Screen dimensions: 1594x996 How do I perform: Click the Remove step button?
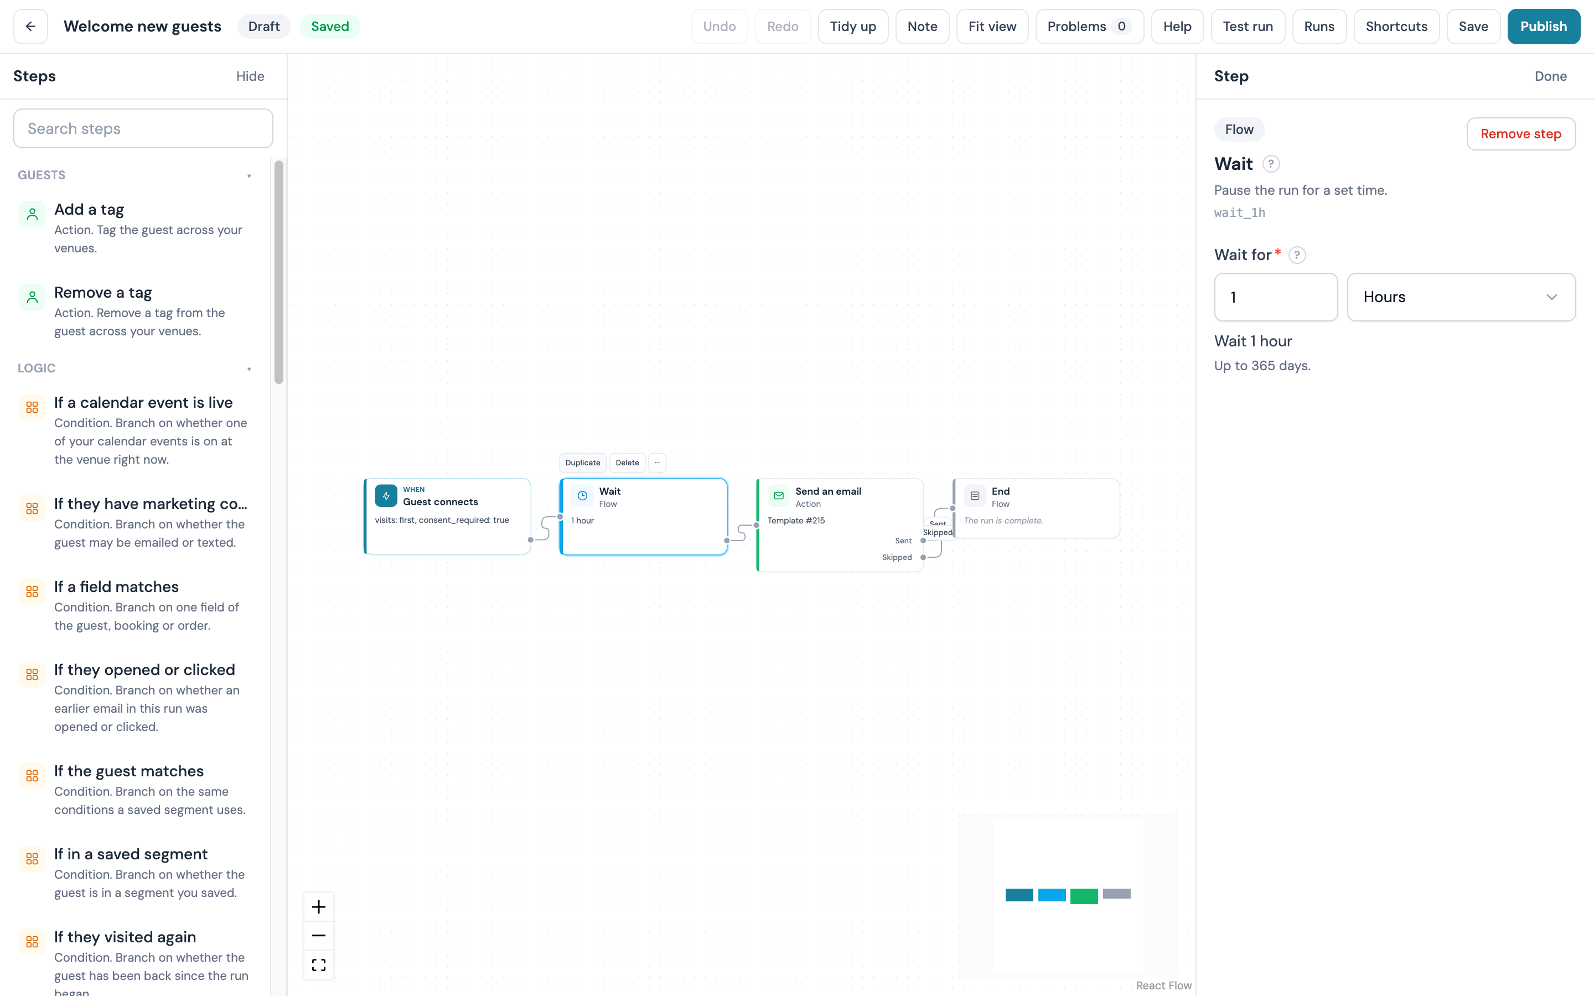[x=1520, y=134]
